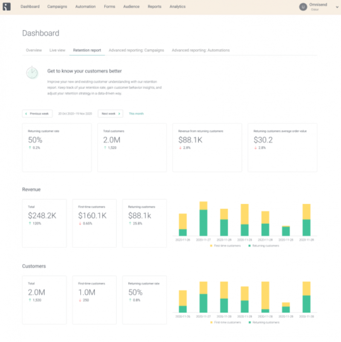Click the green Returning customers legend swatch in the Revenue chart
341x342 pixels.
pyautogui.click(x=249, y=246)
